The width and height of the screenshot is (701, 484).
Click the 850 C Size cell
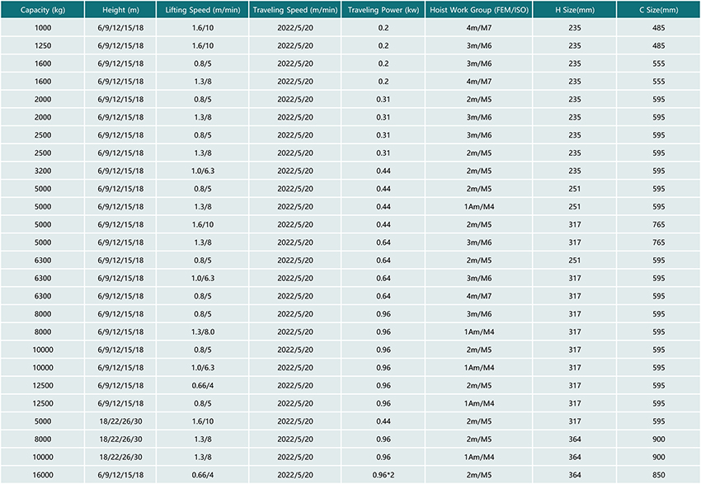click(x=658, y=475)
